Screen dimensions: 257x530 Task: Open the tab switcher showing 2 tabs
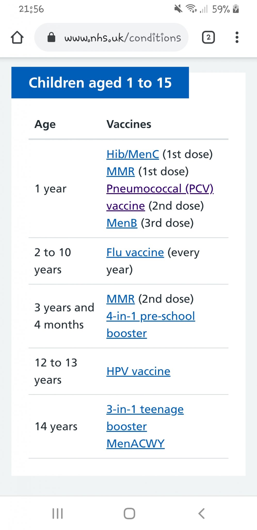(x=208, y=38)
